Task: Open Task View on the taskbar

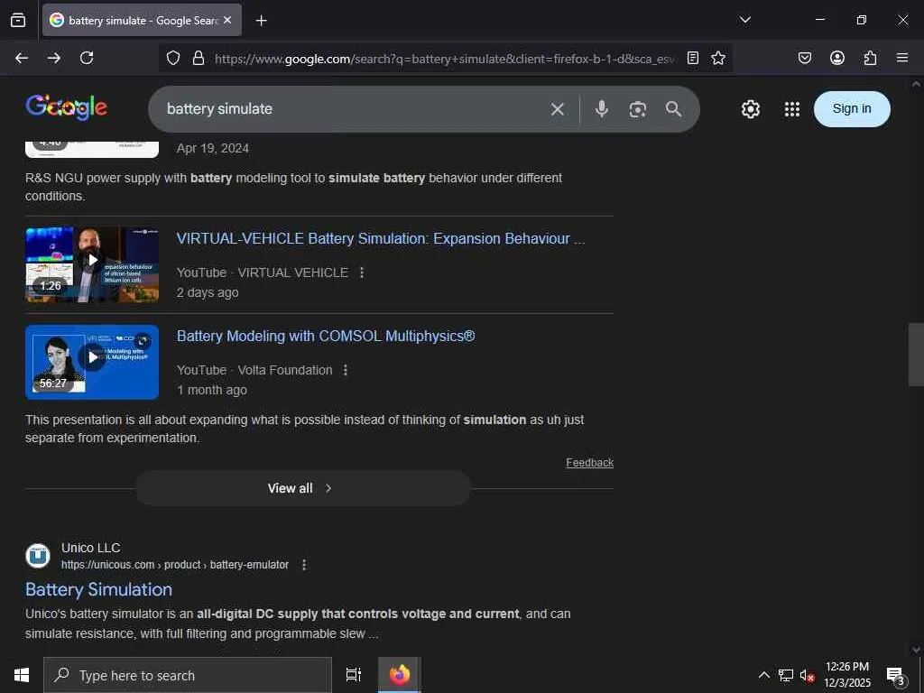Action: [x=353, y=675]
